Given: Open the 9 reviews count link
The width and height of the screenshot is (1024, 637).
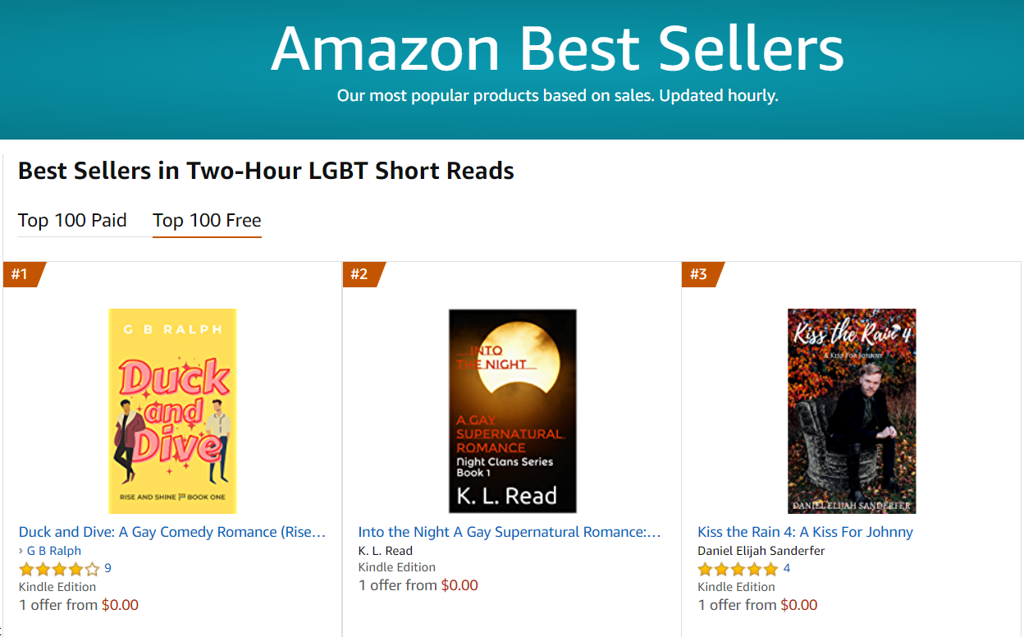Looking at the screenshot, I should tap(107, 568).
